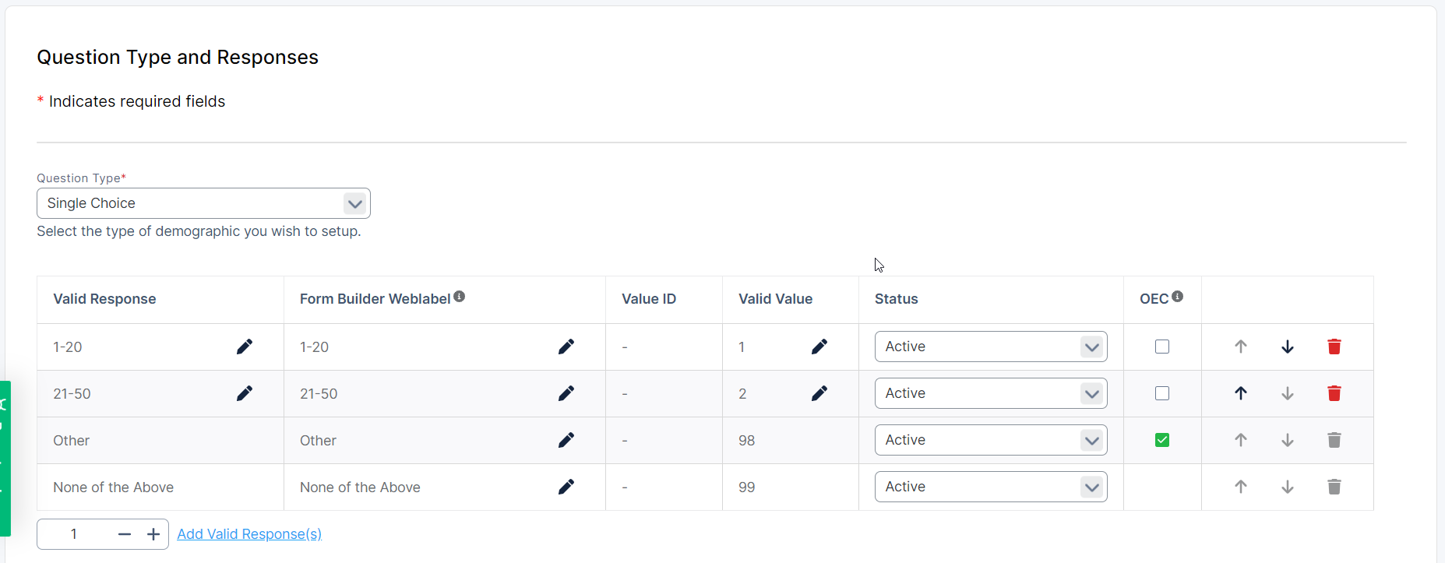Delete the 21-50 response row
Screen dimensions: 1445x563
(1334, 393)
